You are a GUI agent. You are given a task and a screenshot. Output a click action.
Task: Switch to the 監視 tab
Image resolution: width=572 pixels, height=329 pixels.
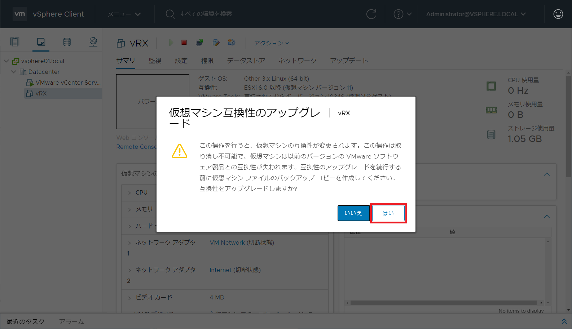pos(155,61)
